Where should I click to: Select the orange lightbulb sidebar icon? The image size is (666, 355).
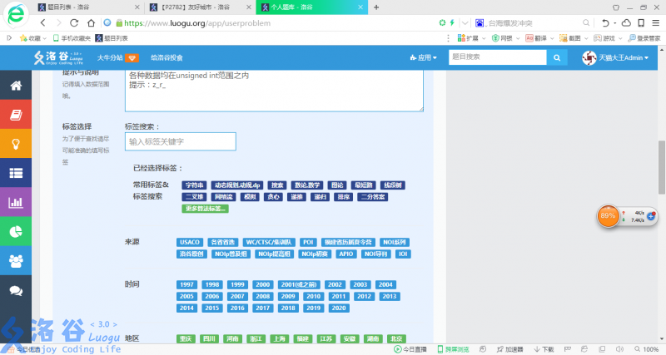pos(15,144)
